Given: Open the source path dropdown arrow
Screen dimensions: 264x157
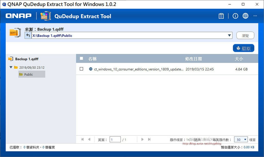Looking at the screenshot, I should pos(229,35).
